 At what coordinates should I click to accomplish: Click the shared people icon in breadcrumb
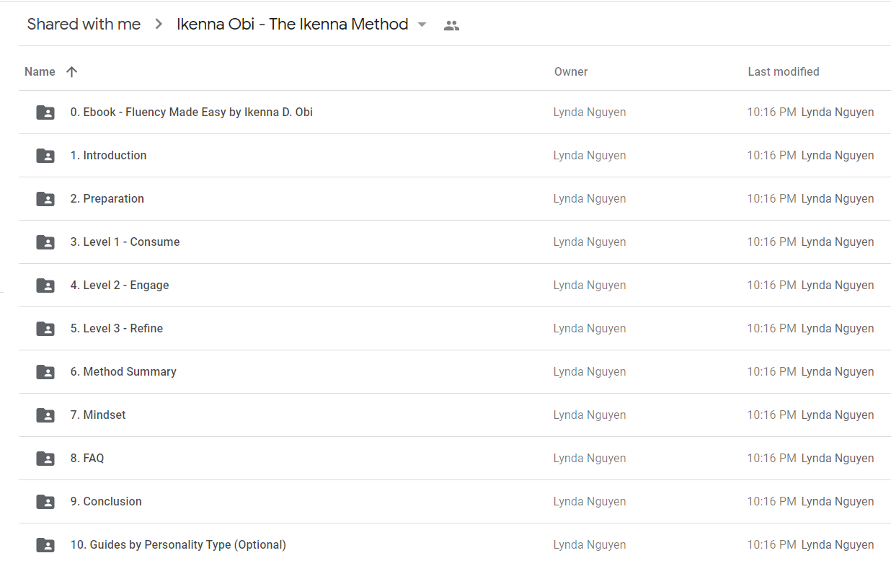click(451, 25)
